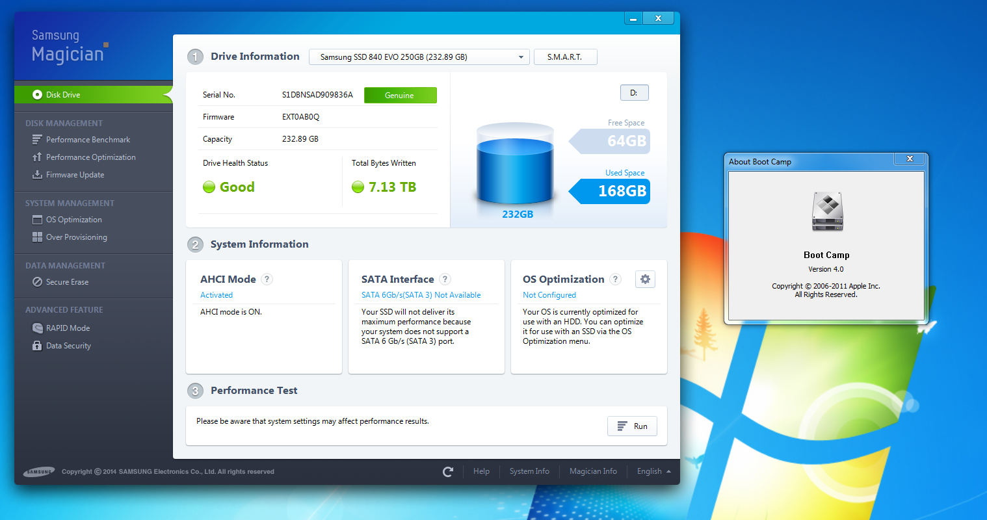987x520 pixels.
Task: Click the Good health status text
Action: (x=237, y=187)
